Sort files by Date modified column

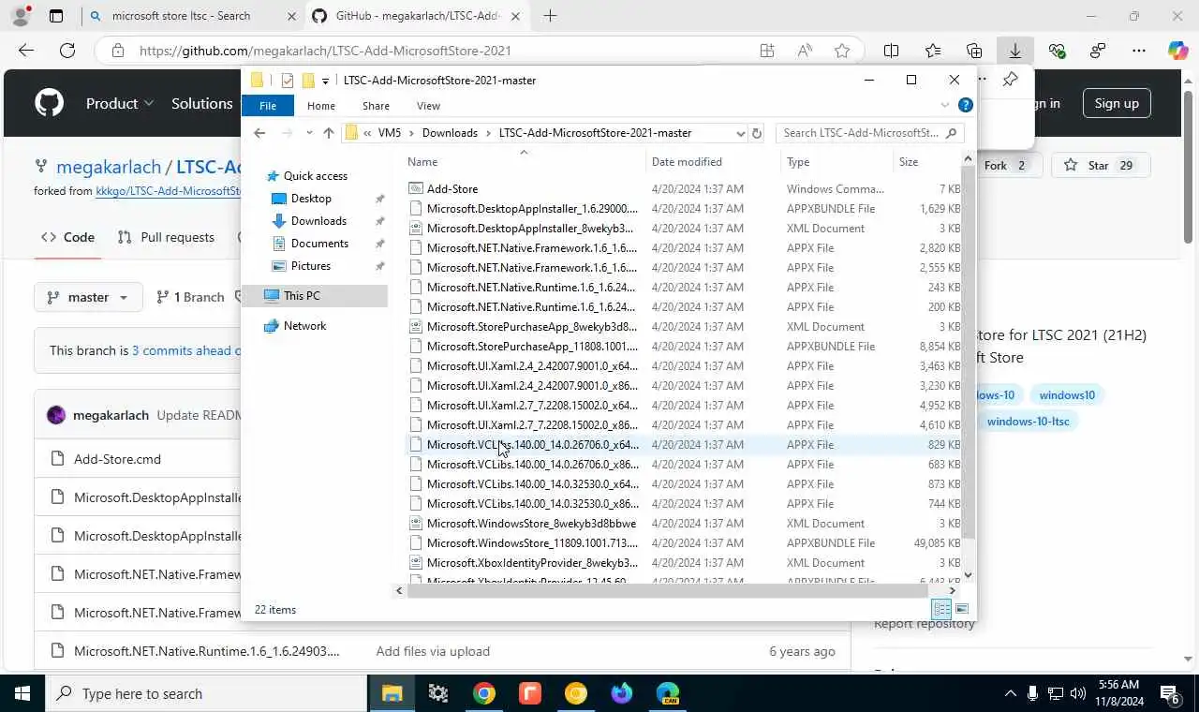coord(713,162)
